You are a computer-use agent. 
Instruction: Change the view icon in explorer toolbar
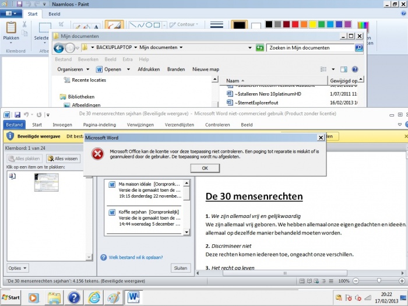(x=323, y=69)
